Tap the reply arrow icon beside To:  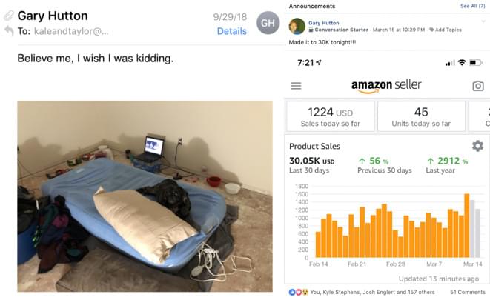click(9, 30)
